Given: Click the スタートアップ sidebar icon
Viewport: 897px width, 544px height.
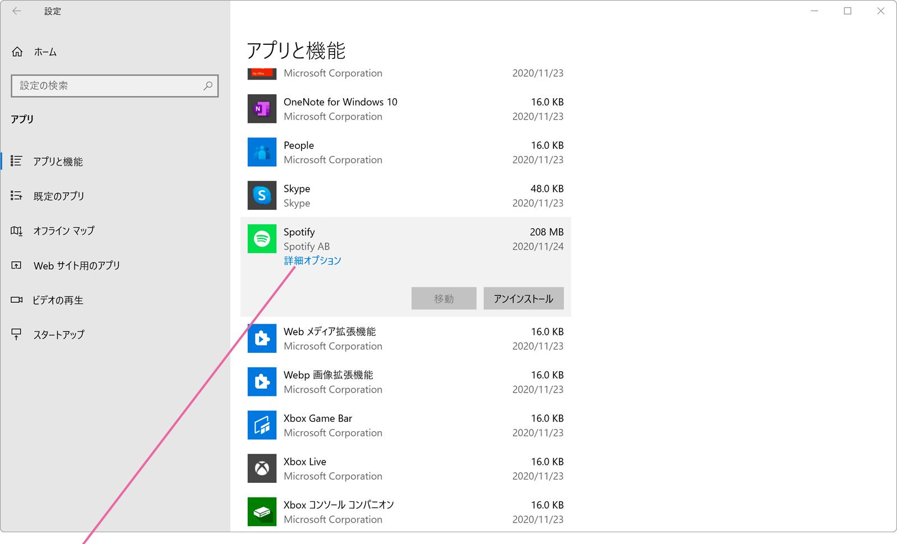Looking at the screenshot, I should coord(16,334).
